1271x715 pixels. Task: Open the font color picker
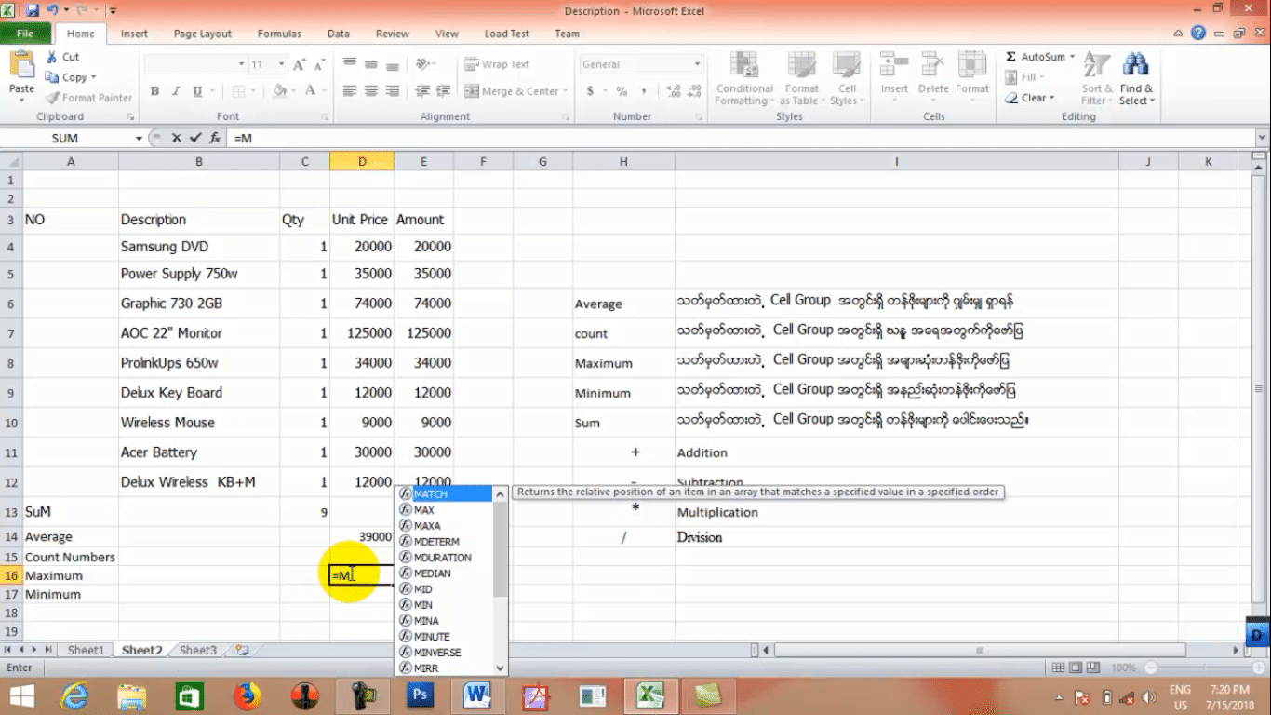[x=311, y=91]
